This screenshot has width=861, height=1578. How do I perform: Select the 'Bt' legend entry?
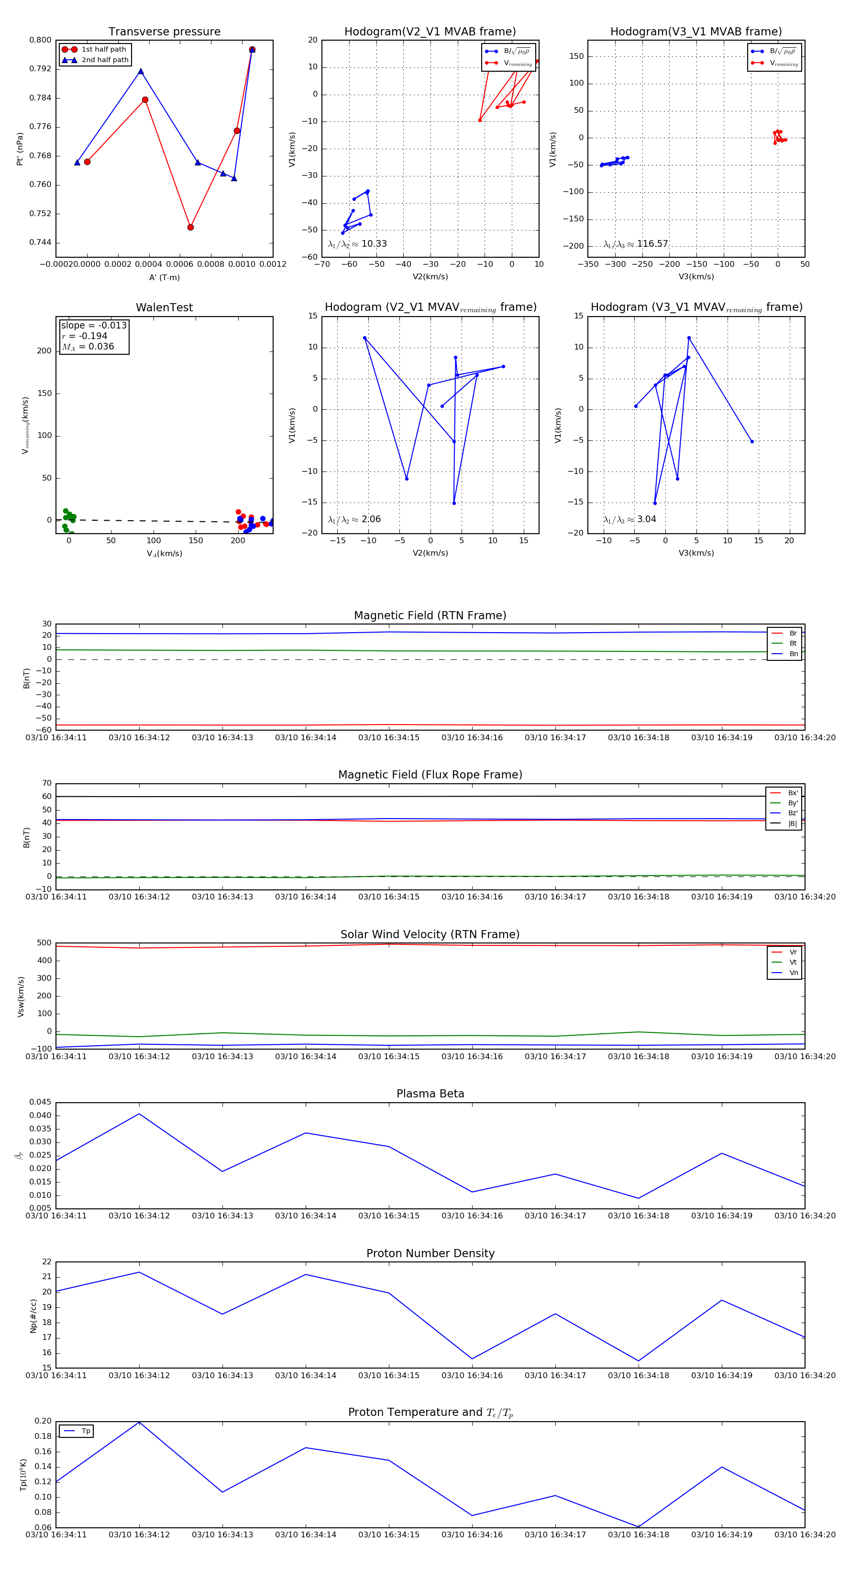coord(784,643)
